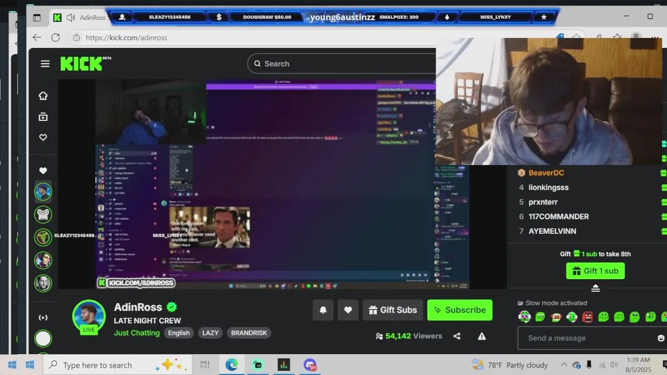The height and width of the screenshot is (375, 667).
Task: Open the bar chart app on taskbar
Action: 283,365
